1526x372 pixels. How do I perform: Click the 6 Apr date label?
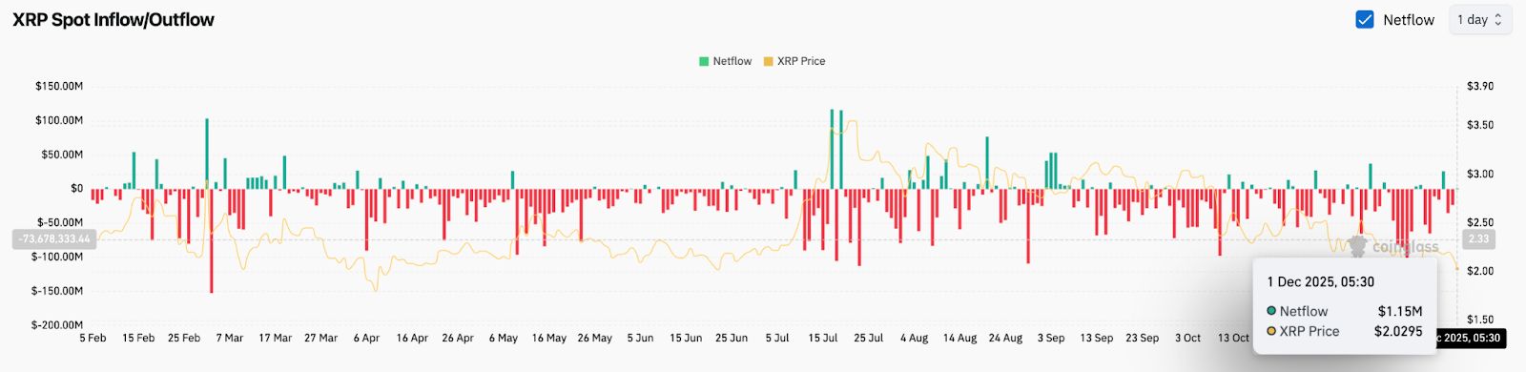coord(366,338)
